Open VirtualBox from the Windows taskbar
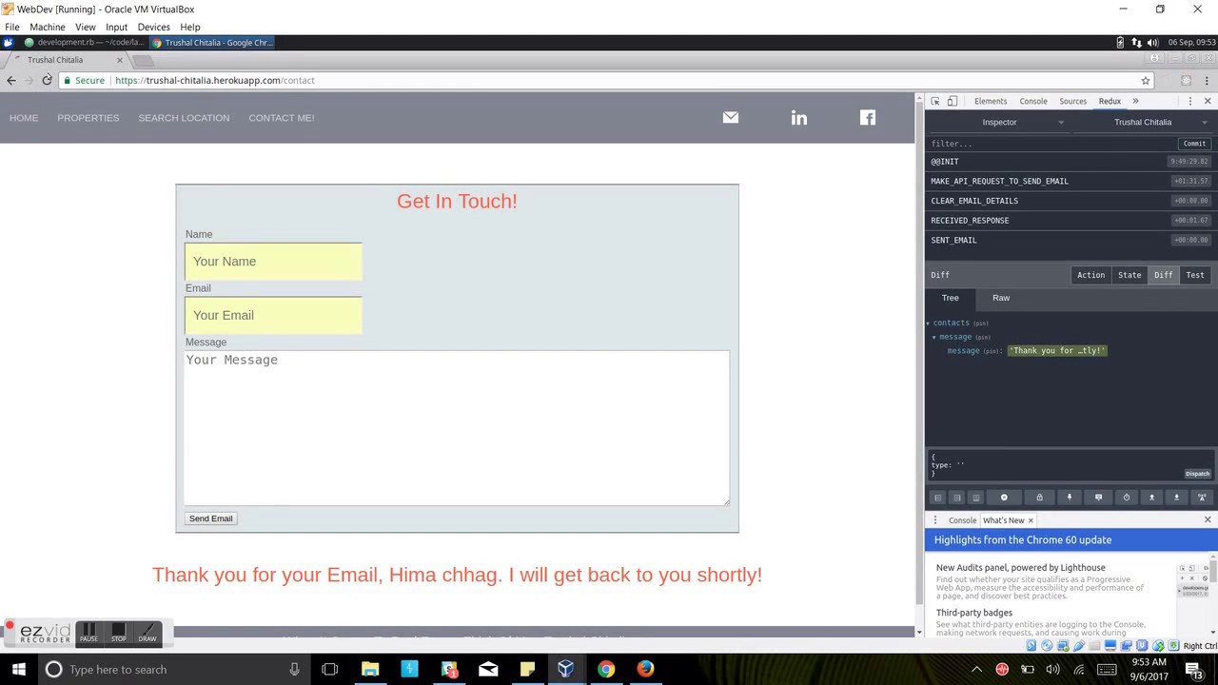This screenshot has height=685, width=1218. tap(566, 669)
